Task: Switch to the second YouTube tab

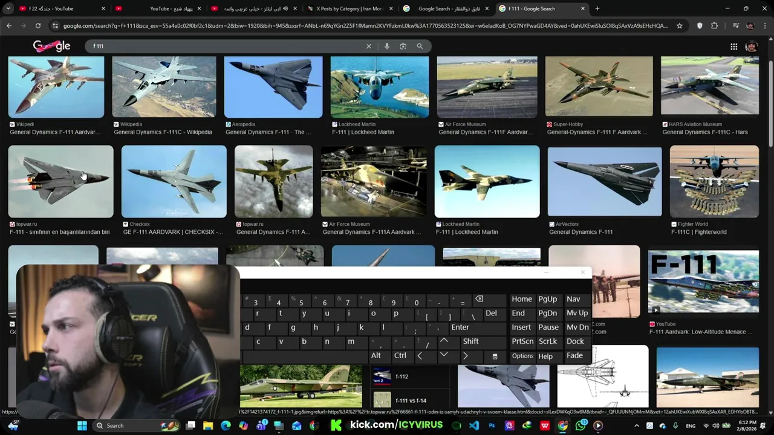Action: pos(158,8)
